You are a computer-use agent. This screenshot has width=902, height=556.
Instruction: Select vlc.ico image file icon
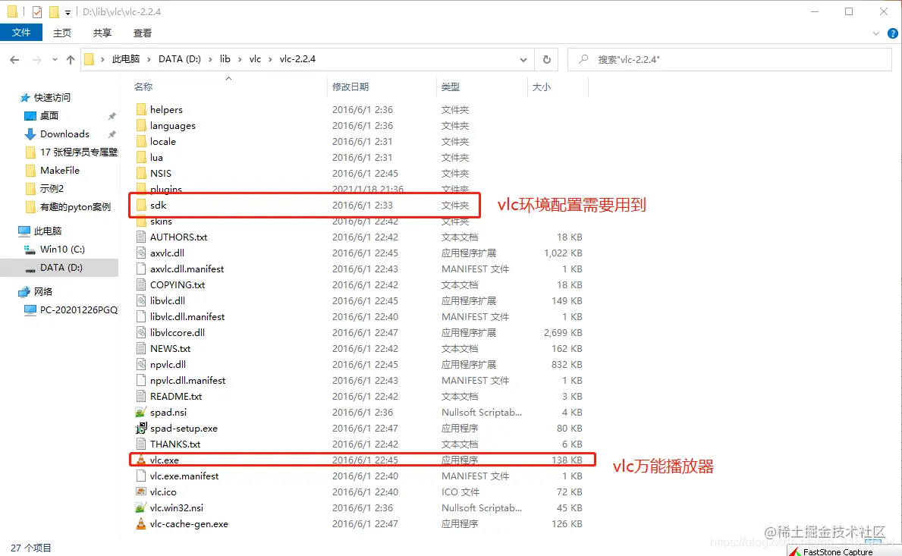pyautogui.click(x=141, y=492)
